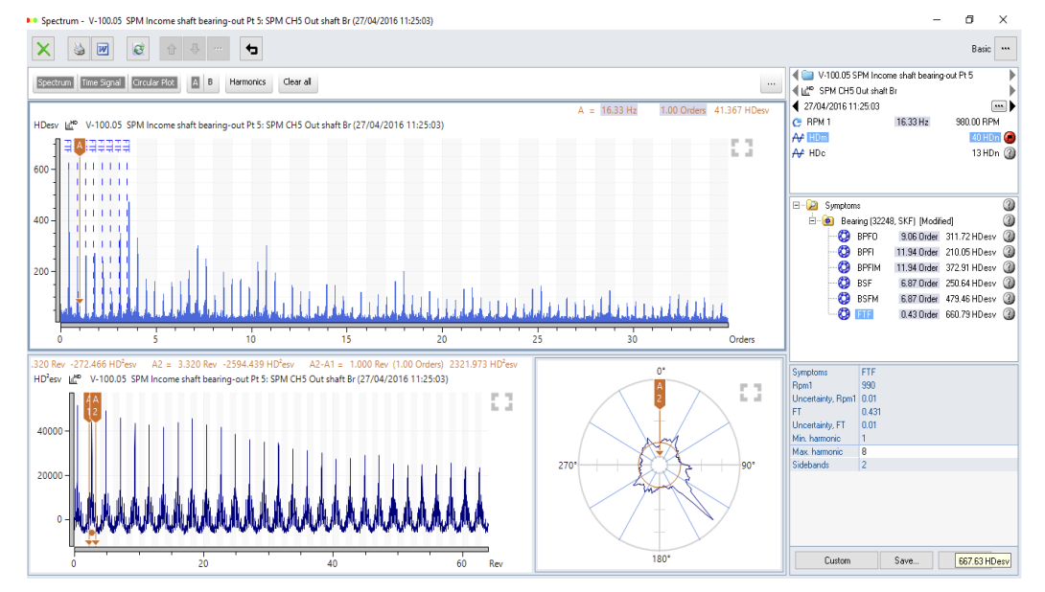Toggle the Time Signal view button
The image size is (1045, 592).
[x=103, y=82]
